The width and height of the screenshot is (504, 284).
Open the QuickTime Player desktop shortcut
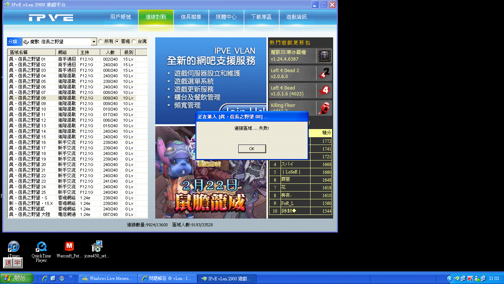pos(41,251)
